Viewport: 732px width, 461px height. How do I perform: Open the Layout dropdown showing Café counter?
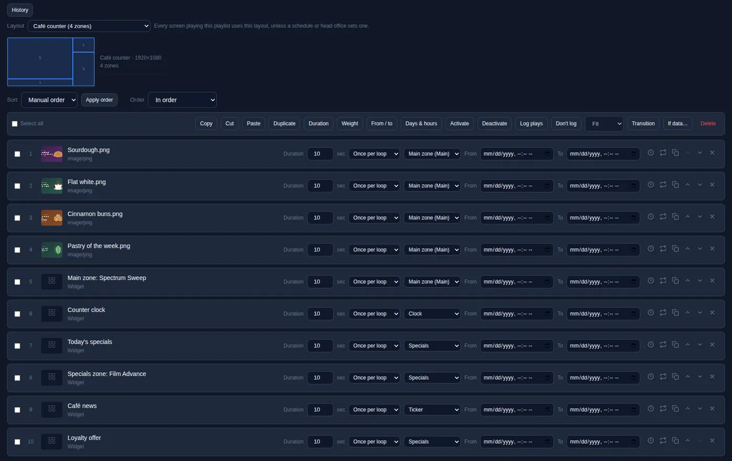[x=89, y=26]
